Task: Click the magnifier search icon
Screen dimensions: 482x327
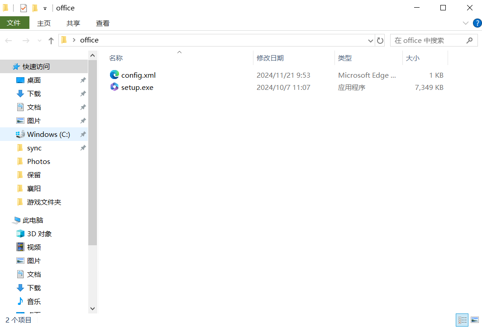Action: 469,40
